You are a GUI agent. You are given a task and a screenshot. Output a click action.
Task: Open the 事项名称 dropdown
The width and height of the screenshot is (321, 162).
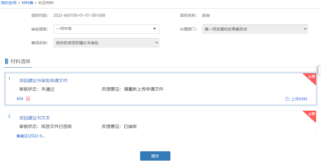106,43
